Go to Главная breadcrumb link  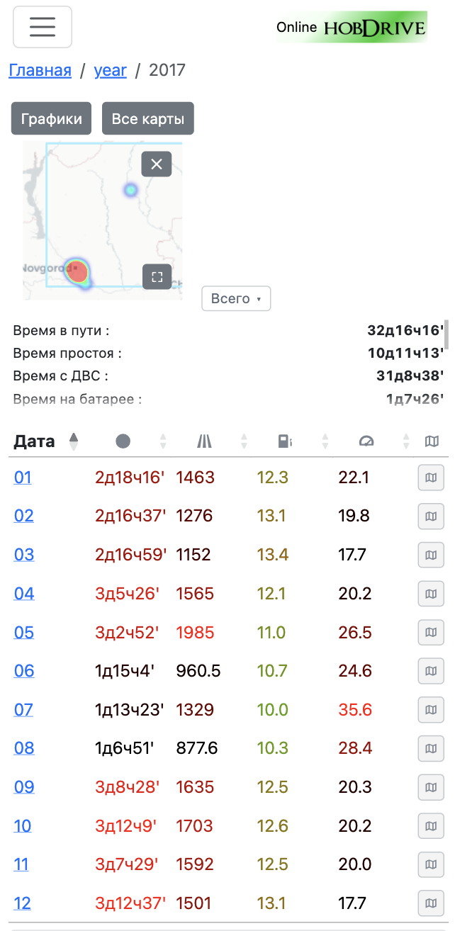pos(40,70)
